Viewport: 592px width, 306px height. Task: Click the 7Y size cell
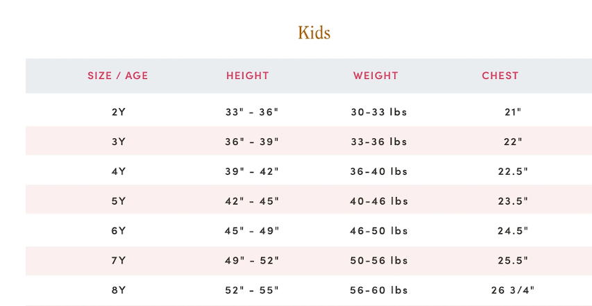[119, 260]
